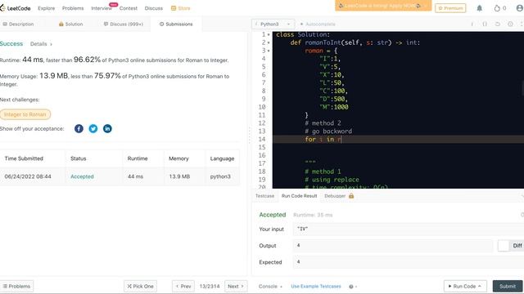The width and height of the screenshot is (524, 294).
Task: Click the 'Time Submitted' column header
Action: click(24, 158)
